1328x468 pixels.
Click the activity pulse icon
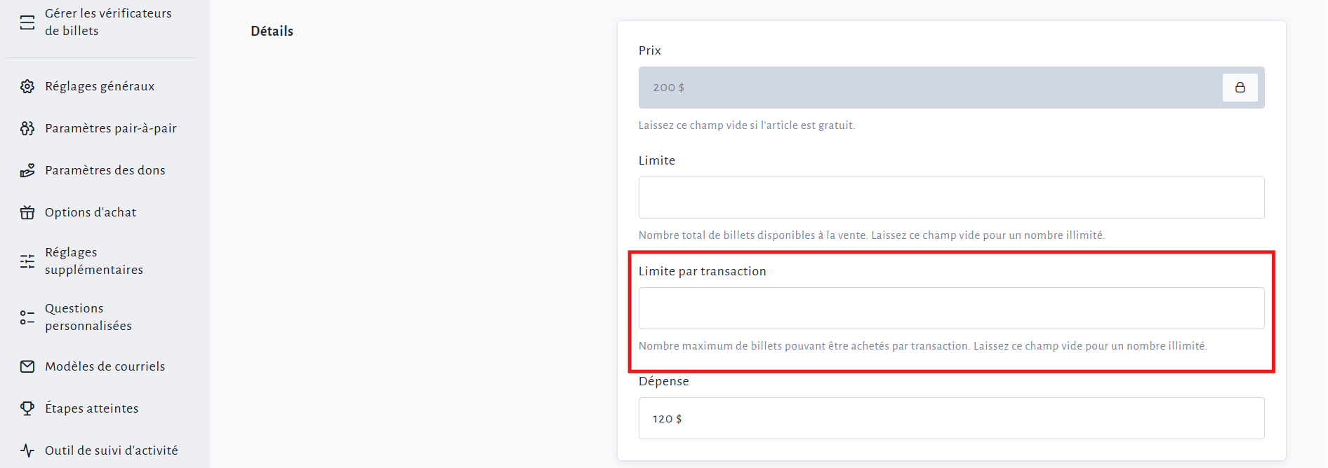(x=27, y=450)
